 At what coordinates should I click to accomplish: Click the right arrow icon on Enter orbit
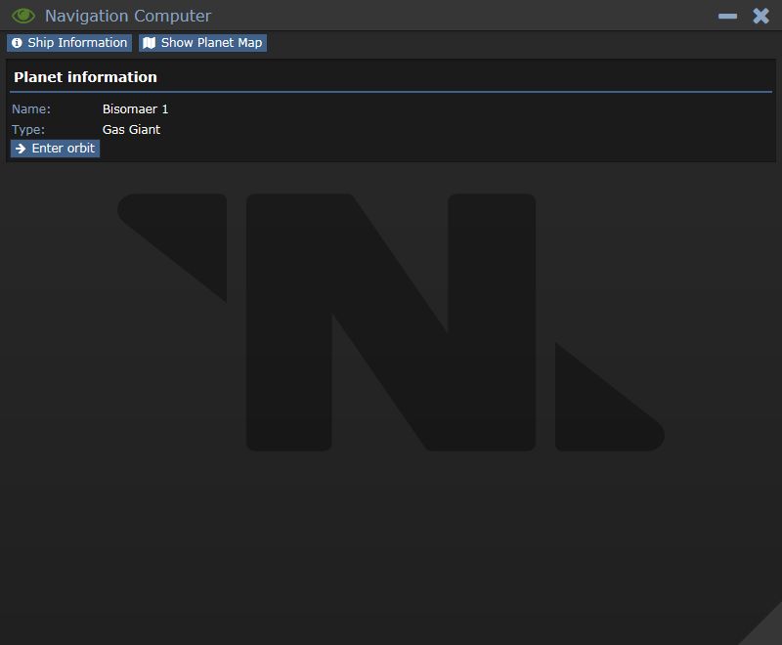[x=21, y=149]
